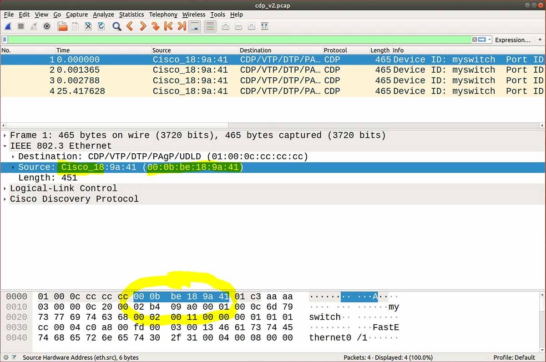This screenshot has width=546, height=362.
Task: Toggle packet list colorization
Action: tap(209, 26)
